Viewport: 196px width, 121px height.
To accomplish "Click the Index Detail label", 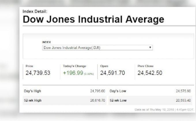I will click(x=35, y=11).
